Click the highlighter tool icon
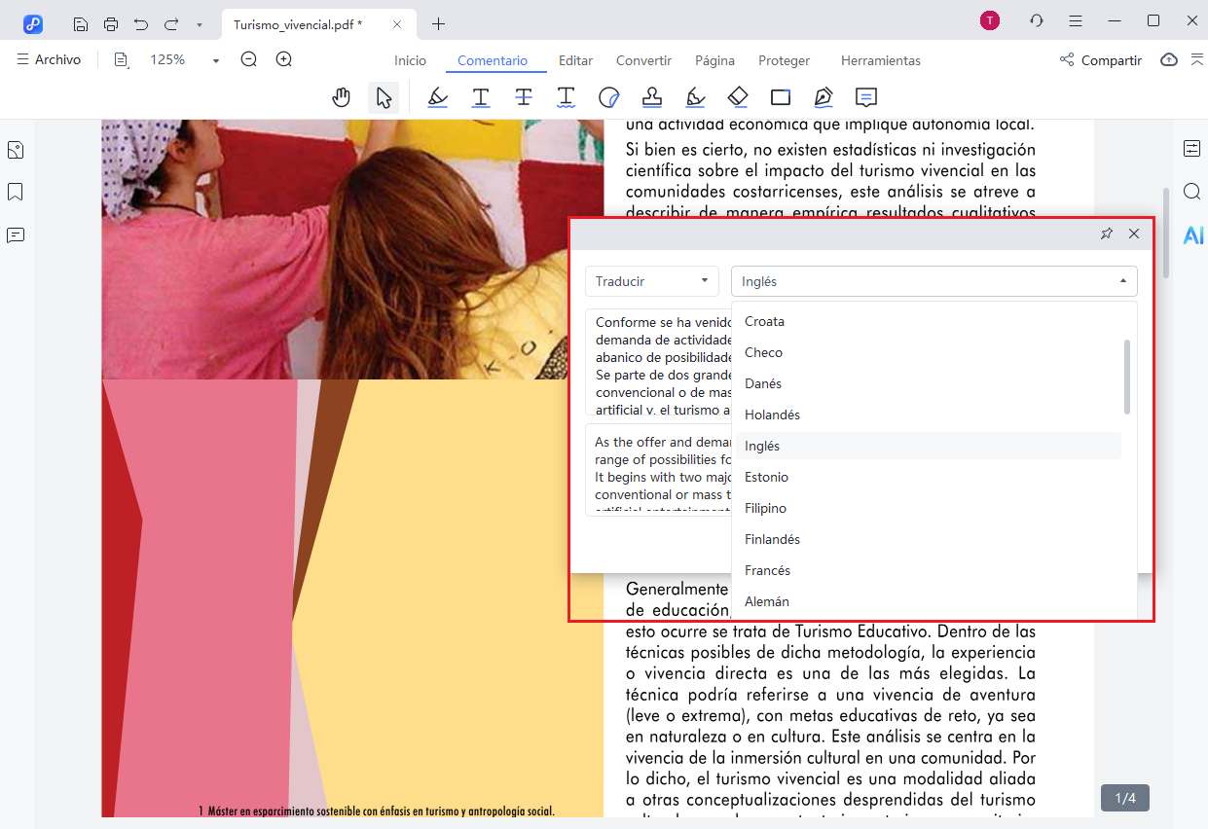The height and width of the screenshot is (829, 1208). point(438,97)
